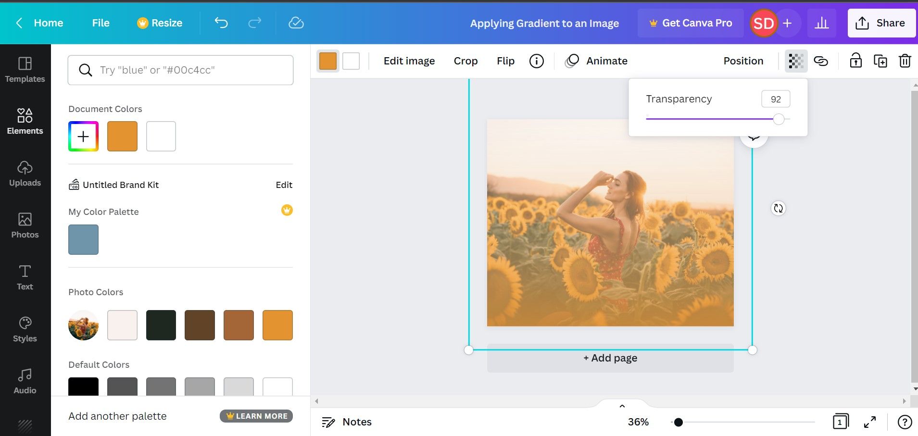Click Edit image in toolbar
918x436 pixels.
409,61
